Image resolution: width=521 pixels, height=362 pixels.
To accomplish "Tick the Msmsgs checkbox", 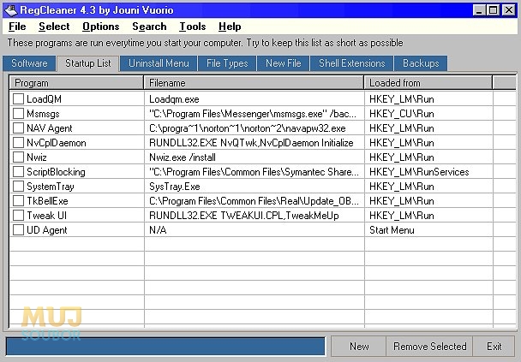I will coord(18,114).
